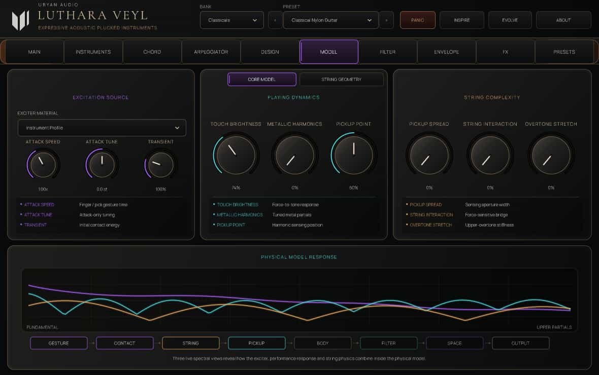Click the FUNDAMENTAL axis label
Image resolution: width=599 pixels, height=375 pixels.
pos(43,327)
